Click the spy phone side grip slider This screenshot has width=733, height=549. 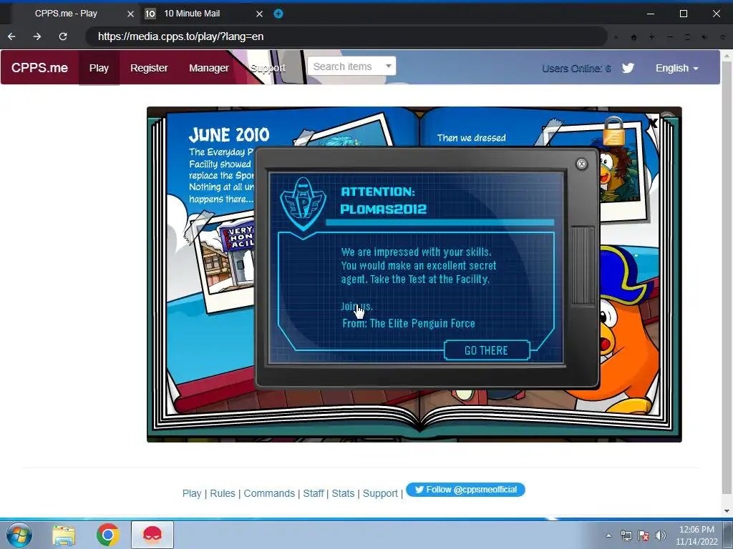(583, 265)
